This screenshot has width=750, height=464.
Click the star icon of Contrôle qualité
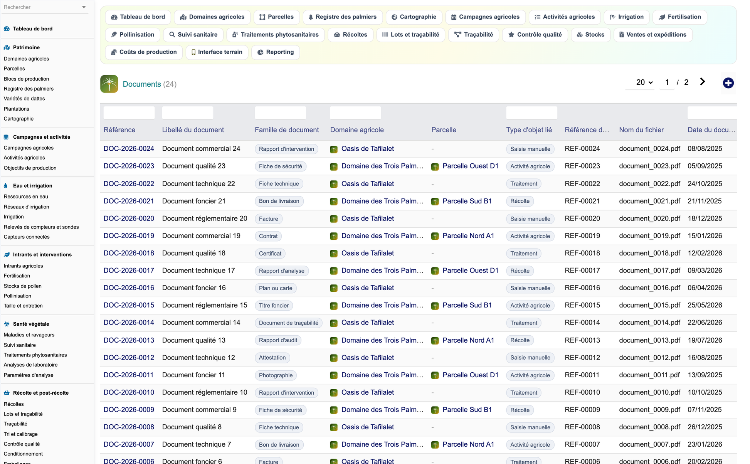(511, 35)
